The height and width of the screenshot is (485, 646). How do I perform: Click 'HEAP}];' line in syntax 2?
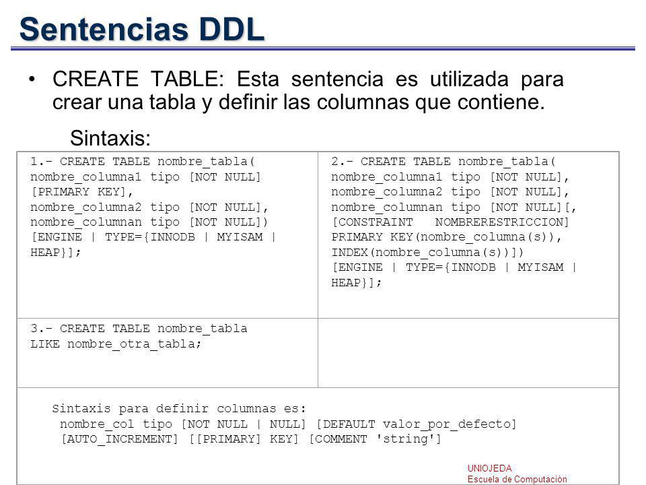coord(357,282)
